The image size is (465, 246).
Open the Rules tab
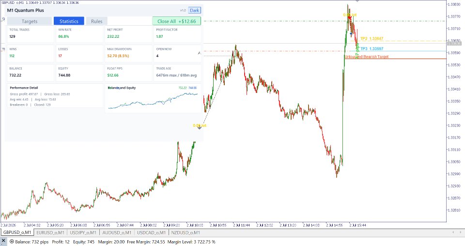point(97,21)
